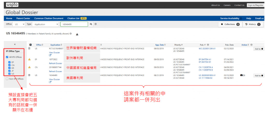Image resolution: width=265 pixels, height=113 pixels.
Task: Open the History button
Action: [x=253, y=24]
